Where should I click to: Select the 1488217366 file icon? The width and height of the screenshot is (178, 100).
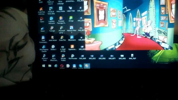coord(70,9)
